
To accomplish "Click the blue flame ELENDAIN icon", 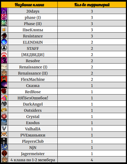I will [4, 42].
